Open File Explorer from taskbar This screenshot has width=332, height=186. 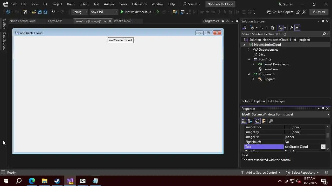pos(44,181)
